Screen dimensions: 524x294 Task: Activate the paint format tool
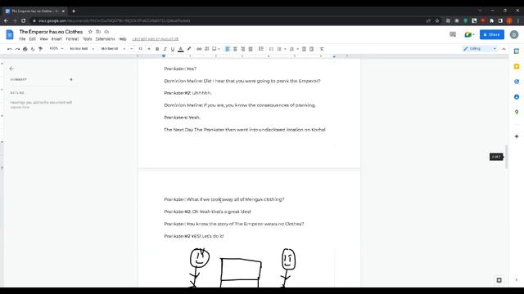click(40, 49)
